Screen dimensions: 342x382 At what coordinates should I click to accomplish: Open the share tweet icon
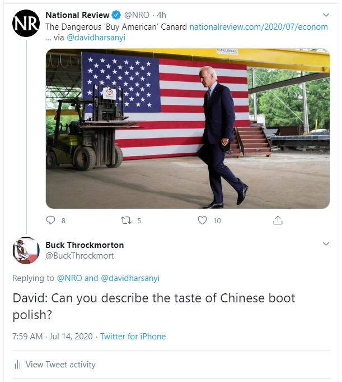[x=278, y=220]
